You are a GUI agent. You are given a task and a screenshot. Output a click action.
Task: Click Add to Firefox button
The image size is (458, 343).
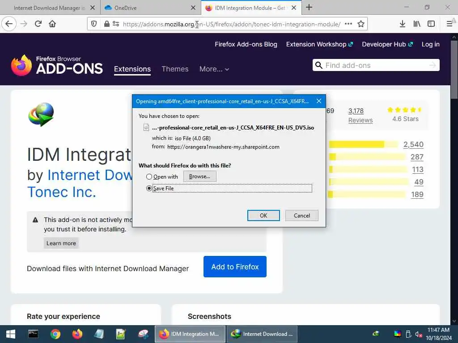[x=235, y=267]
